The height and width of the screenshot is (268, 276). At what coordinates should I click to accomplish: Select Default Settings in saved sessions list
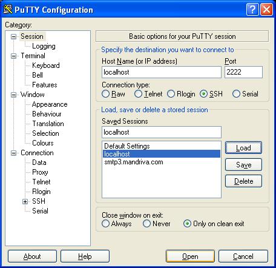162,146
